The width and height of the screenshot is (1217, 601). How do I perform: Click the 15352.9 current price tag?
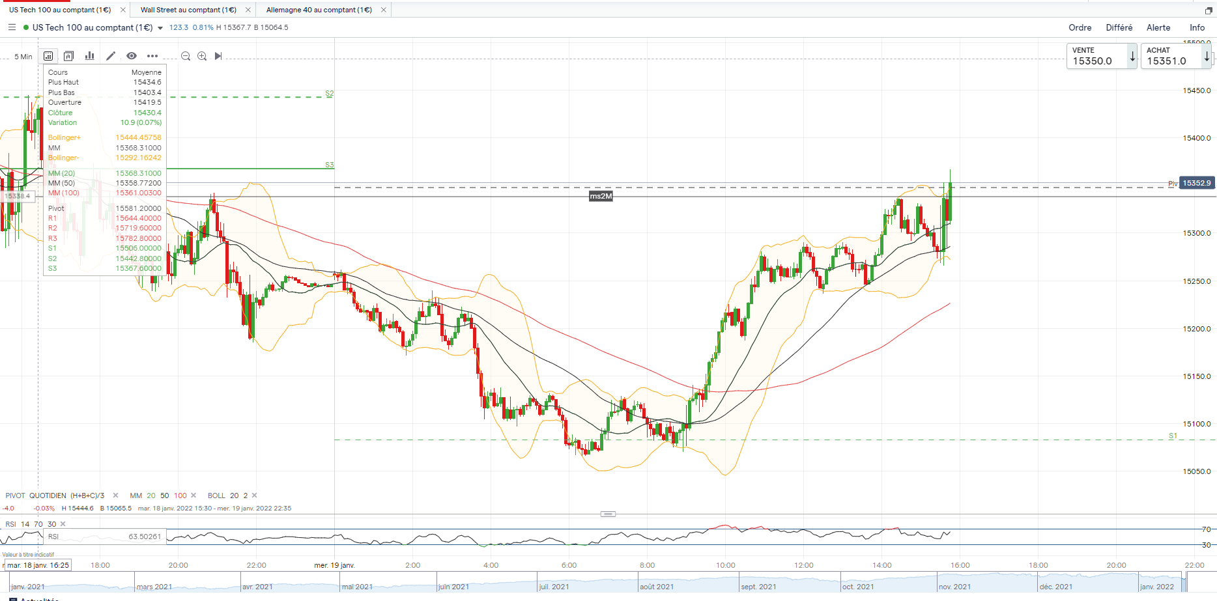(x=1197, y=183)
